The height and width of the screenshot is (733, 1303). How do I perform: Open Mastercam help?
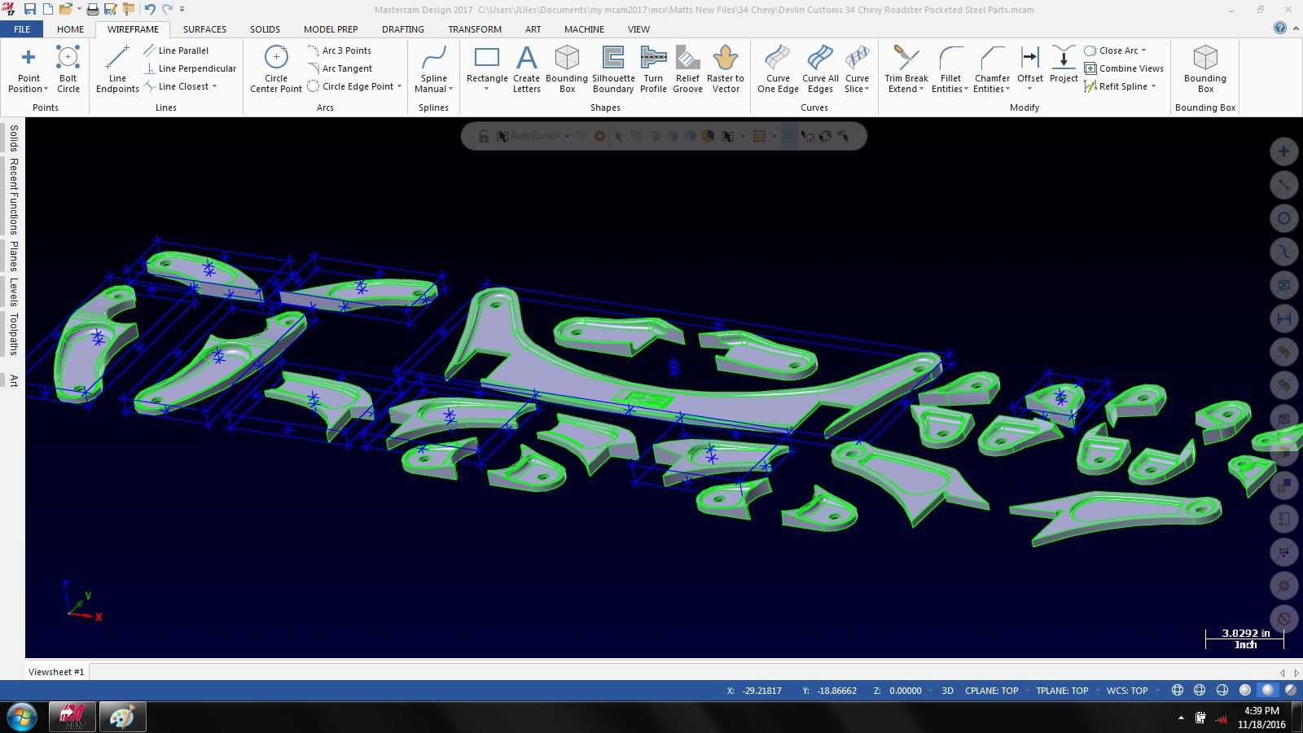point(1280,29)
